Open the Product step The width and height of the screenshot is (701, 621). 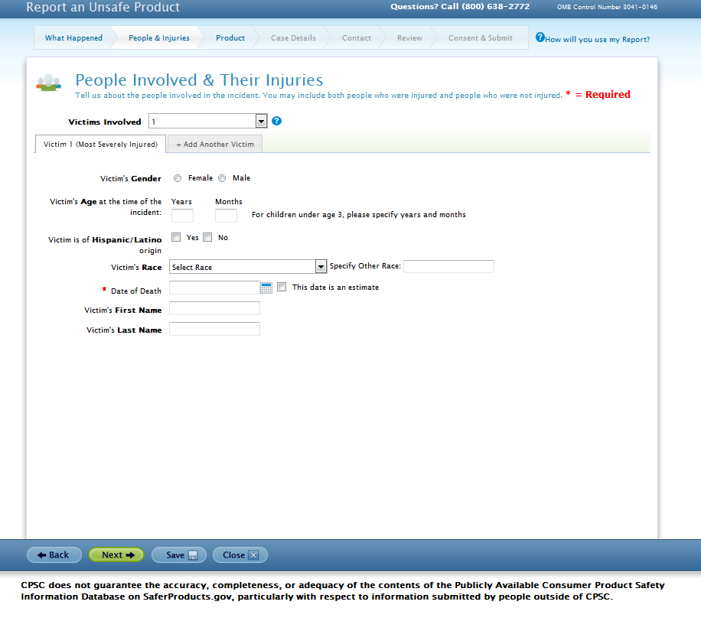click(x=230, y=38)
